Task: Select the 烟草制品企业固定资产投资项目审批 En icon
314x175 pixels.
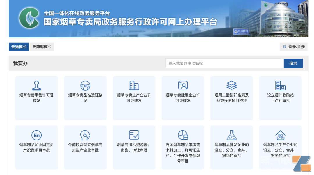Action: 36,135
